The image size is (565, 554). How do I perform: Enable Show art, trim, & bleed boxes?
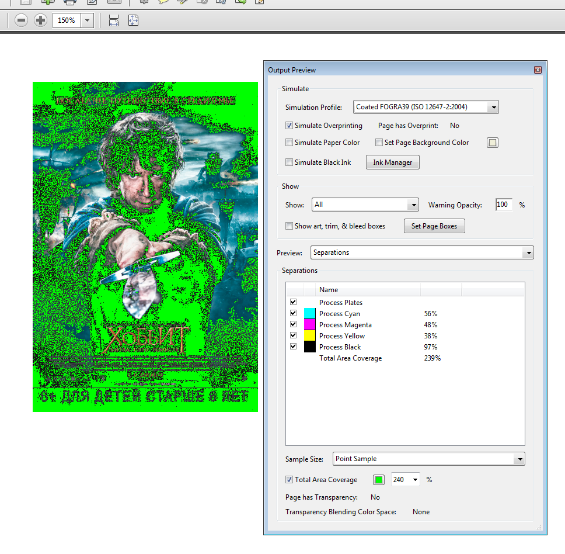pyautogui.click(x=289, y=226)
